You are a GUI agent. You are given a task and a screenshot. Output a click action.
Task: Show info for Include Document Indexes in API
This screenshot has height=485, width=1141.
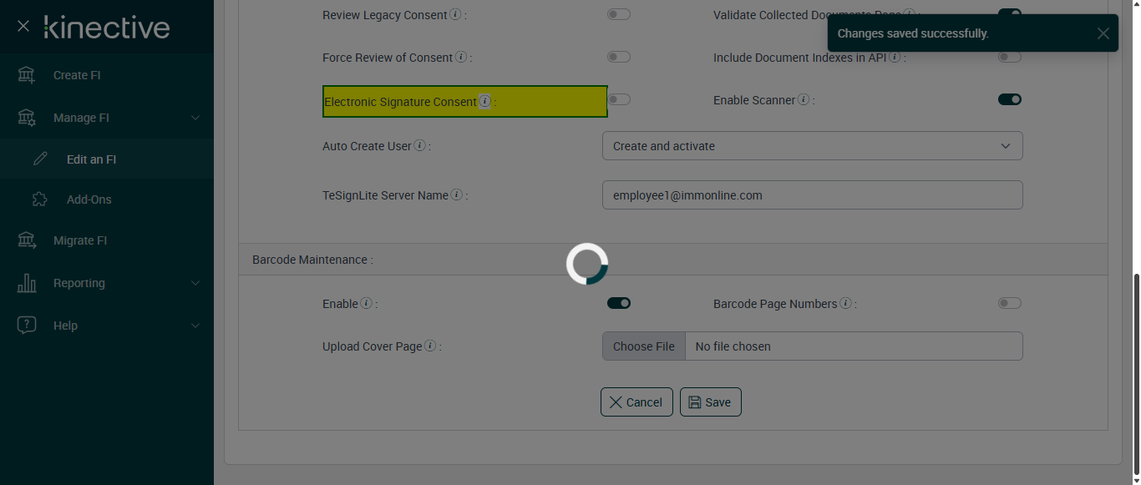click(895, 58)
